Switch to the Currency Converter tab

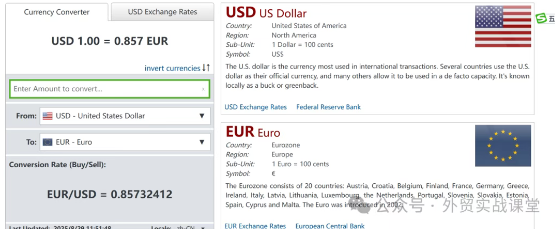[x=57, y=12]
